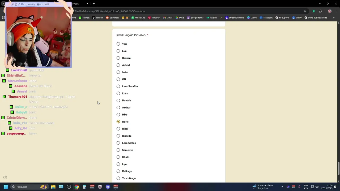Select Lara Serafim option
This screenshot has width=340, height=191.
tap(118, 86)
